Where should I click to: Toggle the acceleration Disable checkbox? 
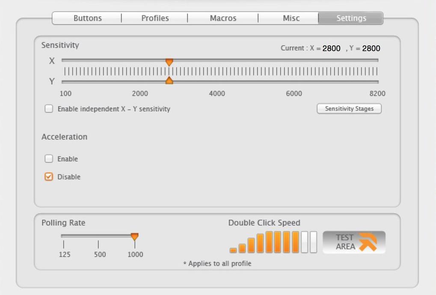pos(49,177)
